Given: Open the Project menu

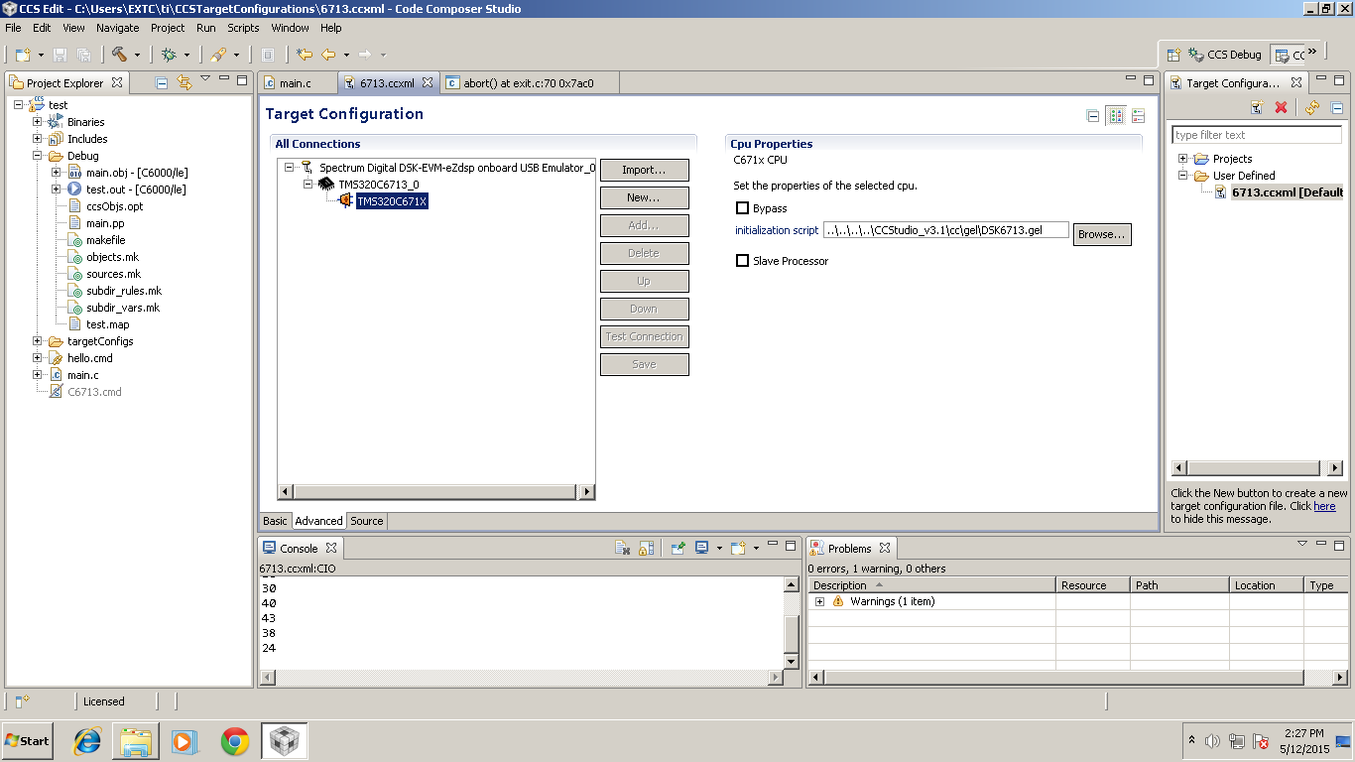Looking at the screenshot, I should click(168, 28).
